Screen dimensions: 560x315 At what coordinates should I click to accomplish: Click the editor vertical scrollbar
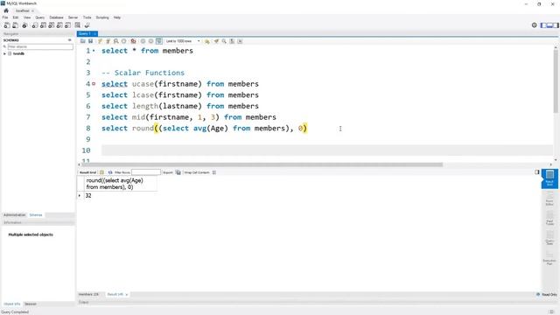pyautogui.click(x=556, y=81)
